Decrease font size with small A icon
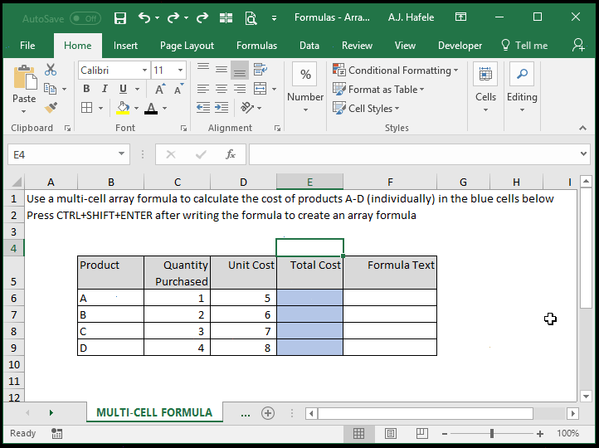 178,89
